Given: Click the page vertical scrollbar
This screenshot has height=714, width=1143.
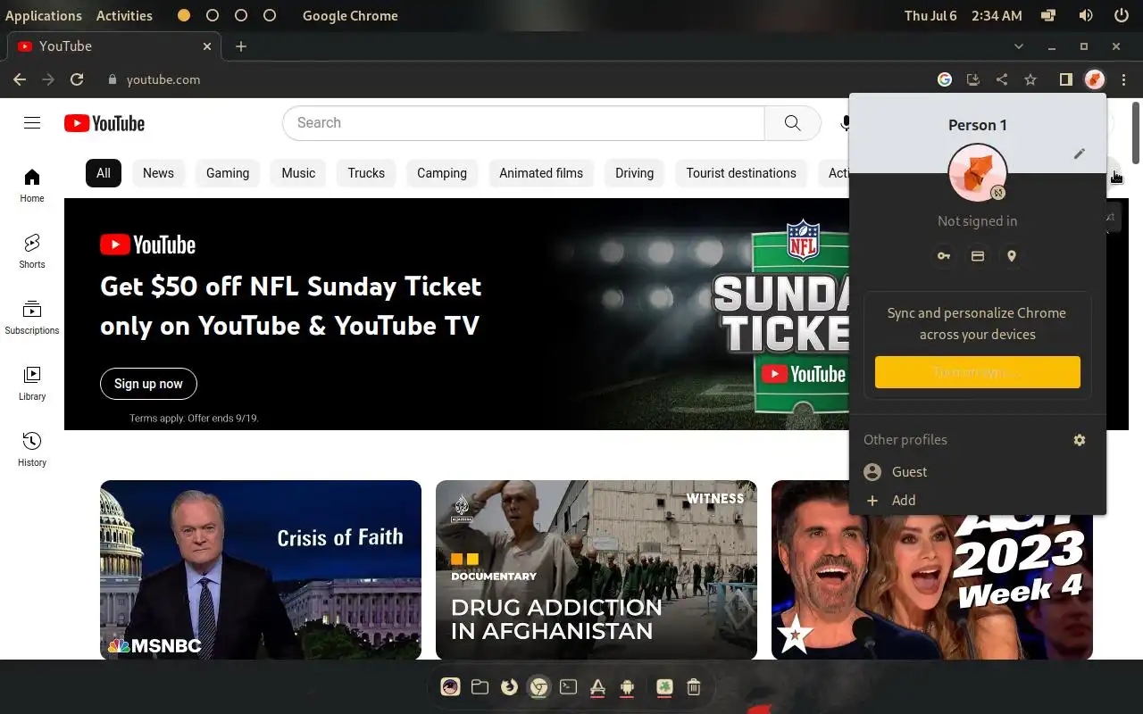Looking at the screenshot, I should click(1137, 134).
